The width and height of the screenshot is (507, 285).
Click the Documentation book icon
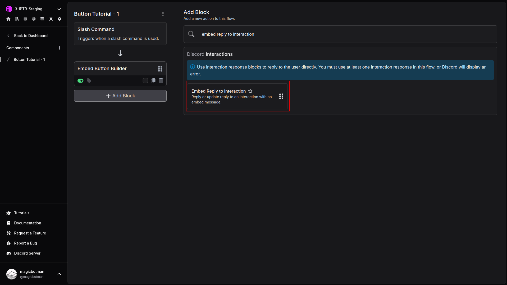[9, 223]
